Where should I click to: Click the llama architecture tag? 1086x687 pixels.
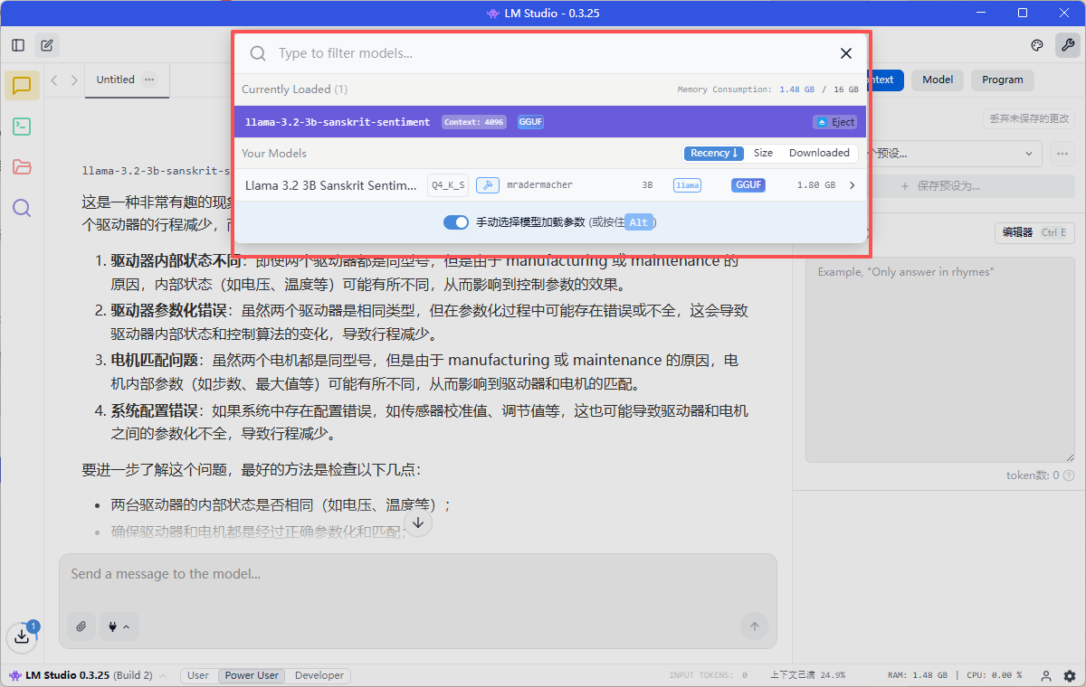coord(688,185)
